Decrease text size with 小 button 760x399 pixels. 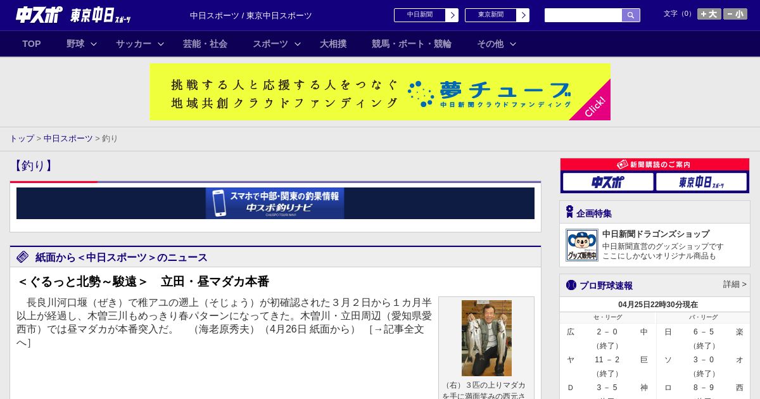[735, 14]
